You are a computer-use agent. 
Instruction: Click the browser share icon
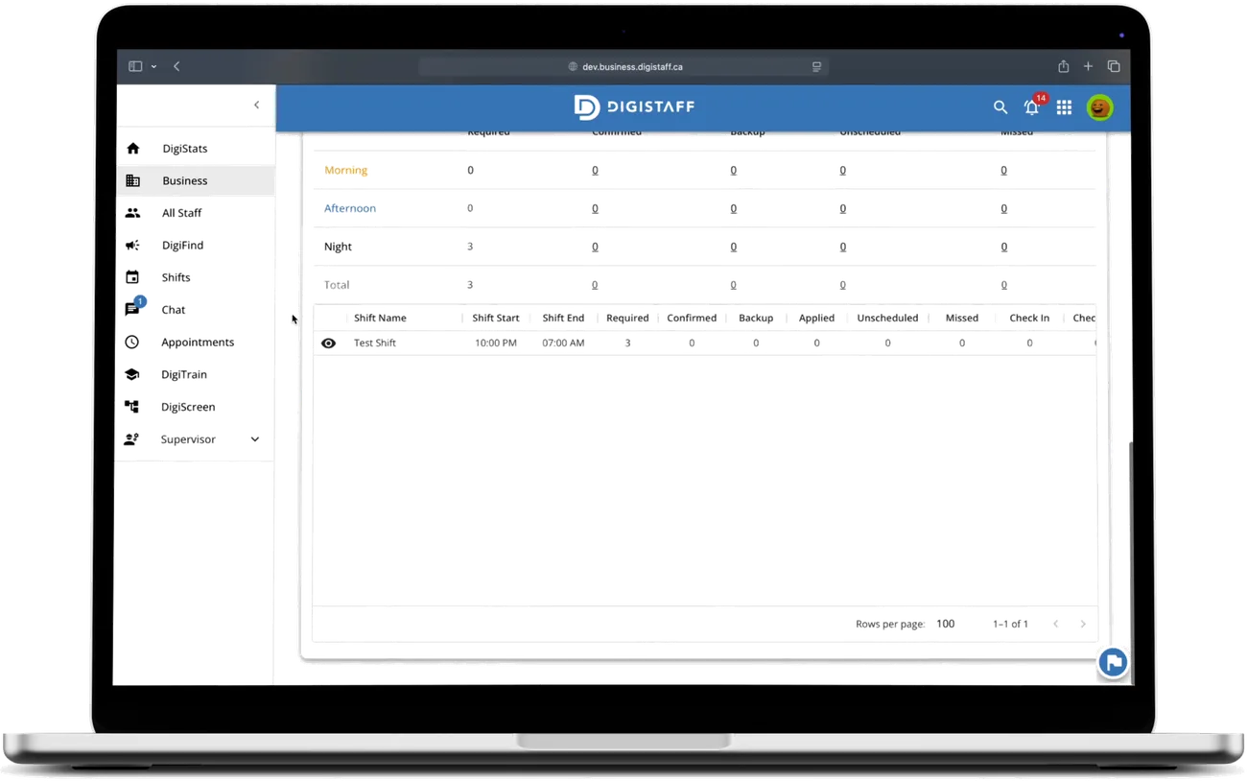(x=1063, y=66)
